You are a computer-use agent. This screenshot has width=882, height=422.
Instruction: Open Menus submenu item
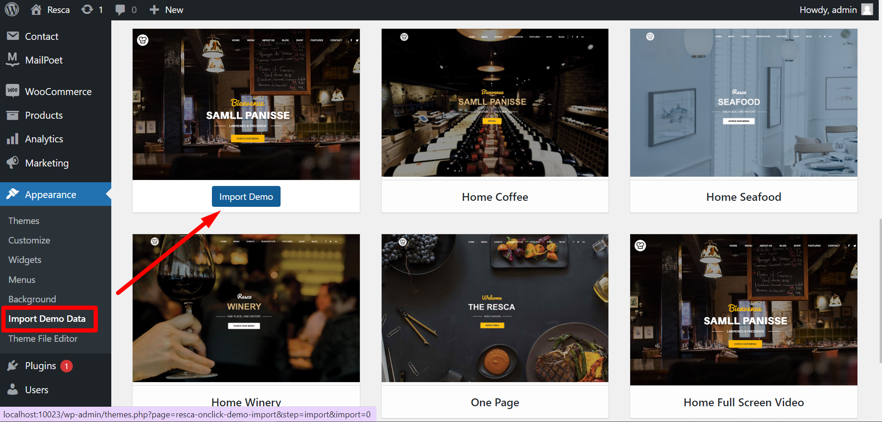pos(22,280)
